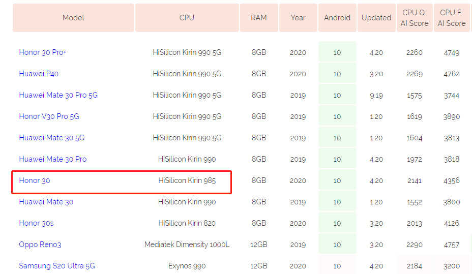This screenshot has width=472, height=274.
Task: Open the Huawei Mate 30 5G link
Action: click(x=51, y=138)
